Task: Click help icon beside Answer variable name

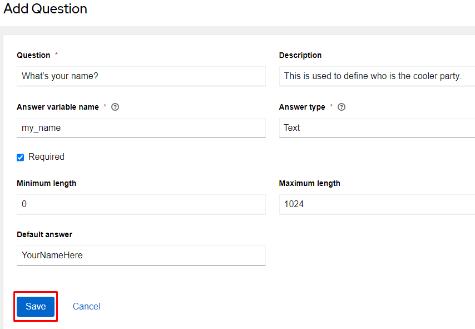Action: tap(115, 107)
